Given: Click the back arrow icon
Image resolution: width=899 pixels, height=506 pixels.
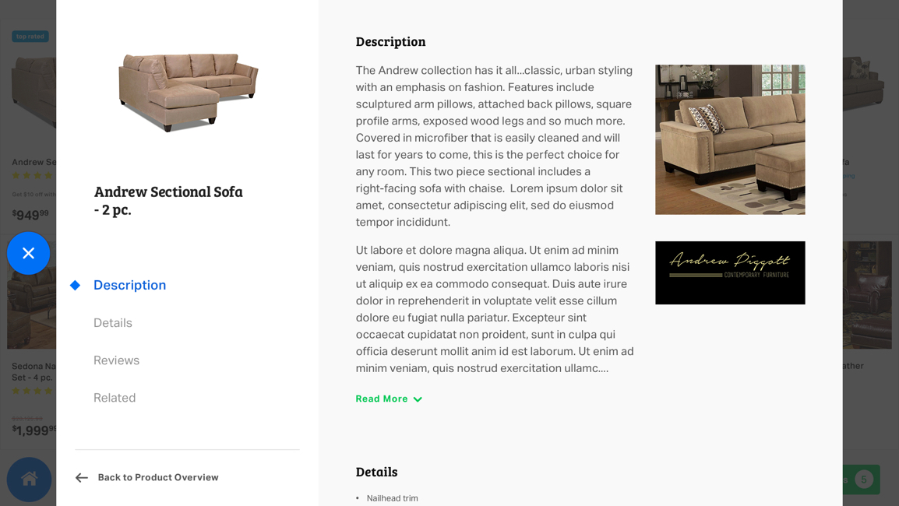Looking at the screenshot, I should (x=82, y=478).
